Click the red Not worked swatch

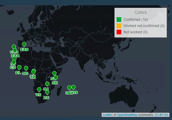(119, 32)
